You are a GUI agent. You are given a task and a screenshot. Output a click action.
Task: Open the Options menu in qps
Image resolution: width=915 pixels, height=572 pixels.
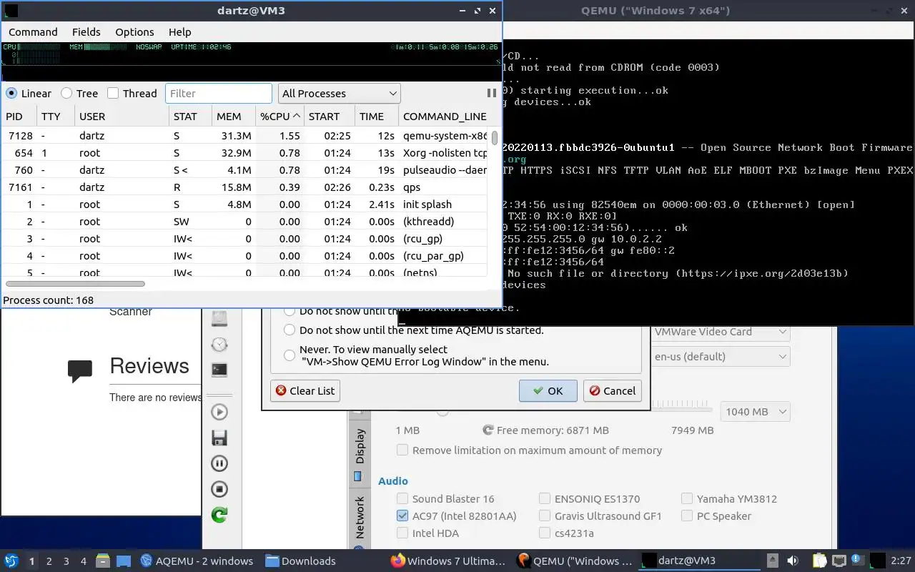pyautogui.click(x=134, y=32)
